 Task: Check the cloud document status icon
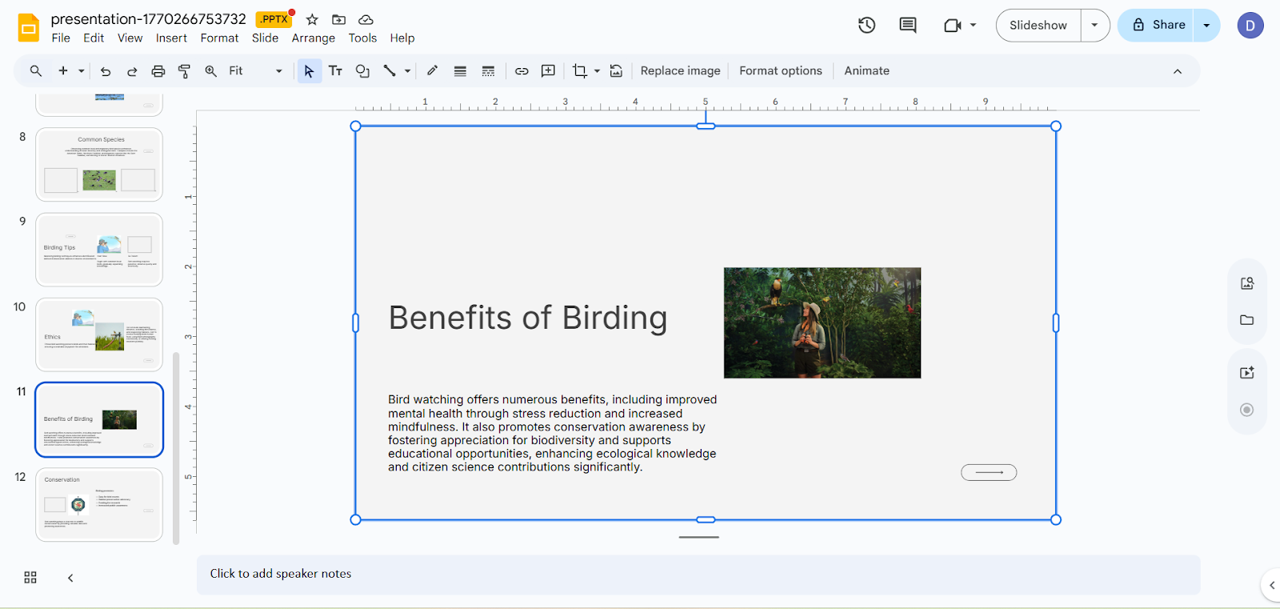(366, 19)
